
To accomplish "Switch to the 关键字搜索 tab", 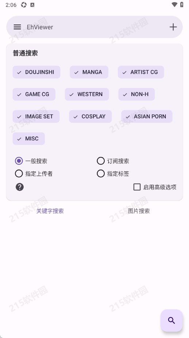I will pos(50,211).
